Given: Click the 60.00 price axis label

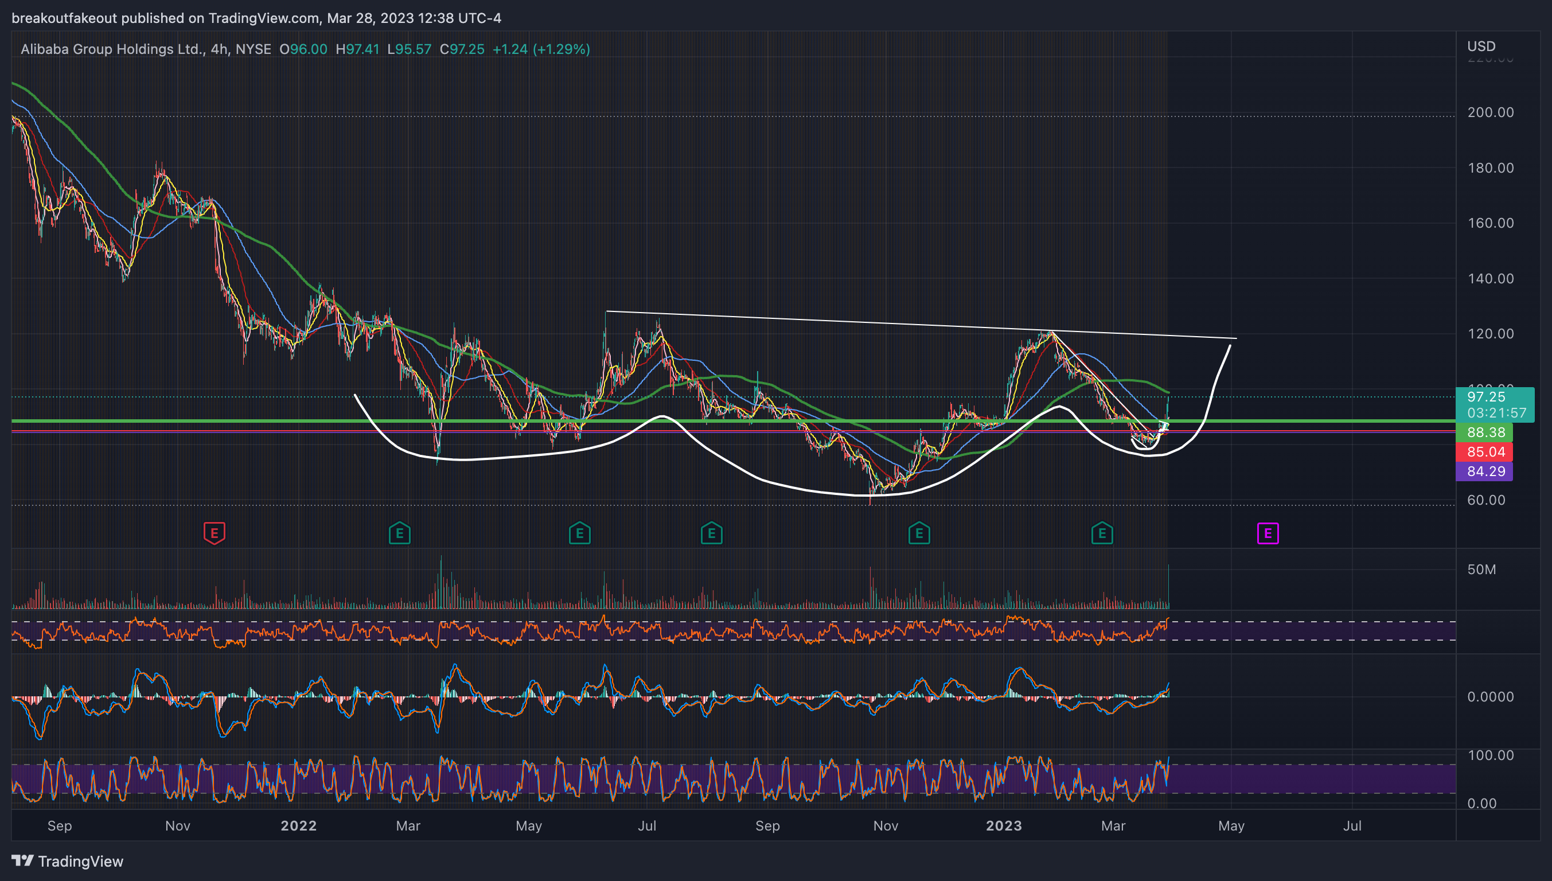Looking at the screenshot, I should coord(1486,500).
